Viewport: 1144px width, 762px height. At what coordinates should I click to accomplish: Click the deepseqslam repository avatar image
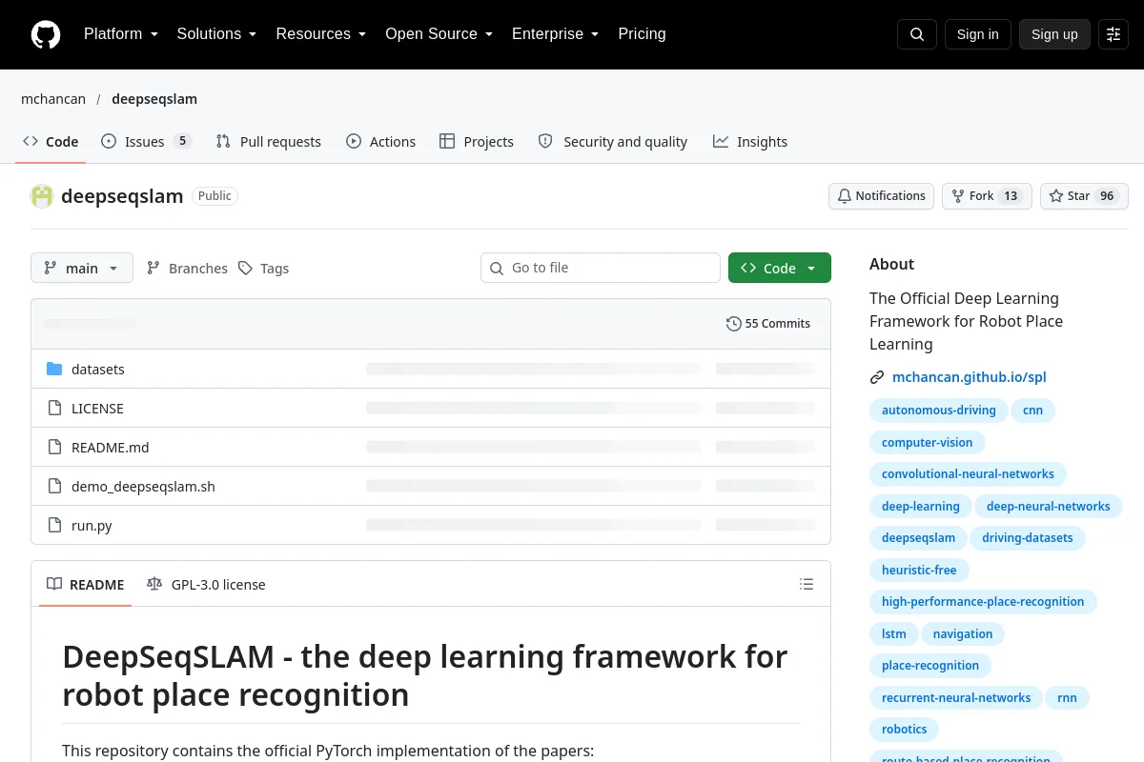point(42,196)
